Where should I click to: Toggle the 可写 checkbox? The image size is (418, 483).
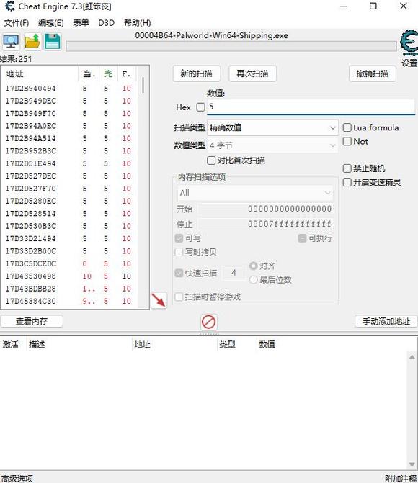179,238
